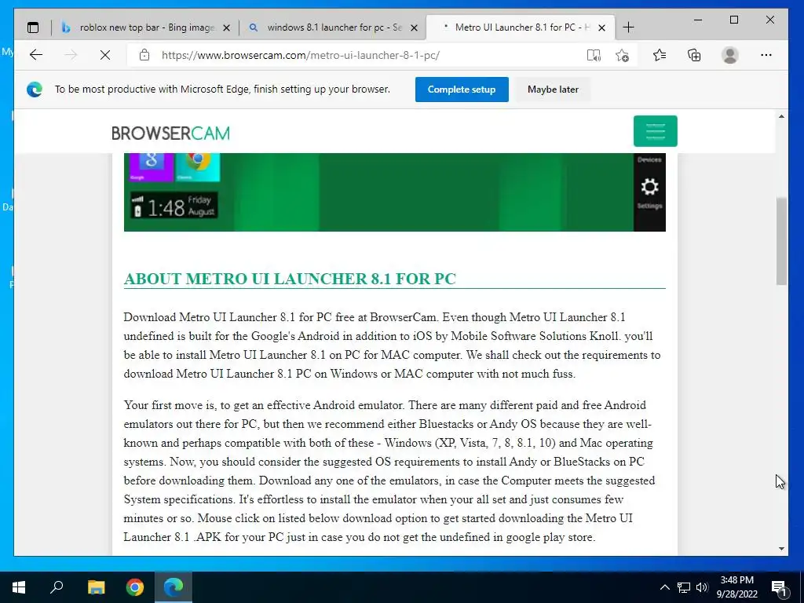The width and height of the screenshot is (804, 603).
Task: Launch Google Chrome from taskbar
Action: pos(135,587)
